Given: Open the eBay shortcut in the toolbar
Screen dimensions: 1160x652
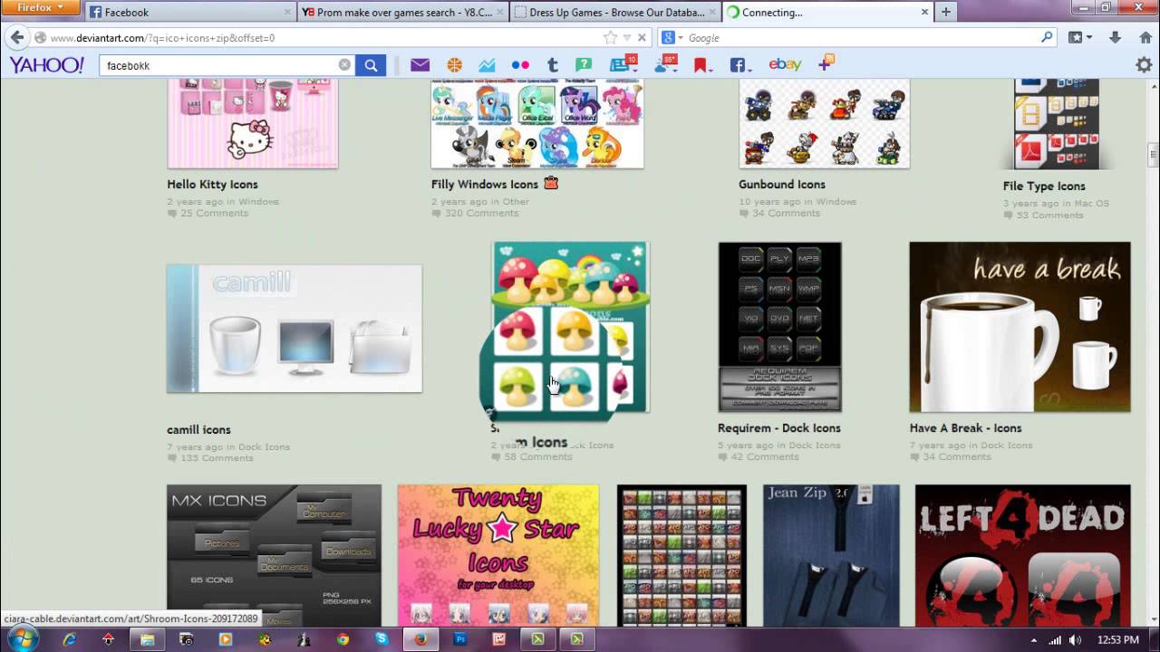Looking at the screenshot, I should tap(785, 64).
